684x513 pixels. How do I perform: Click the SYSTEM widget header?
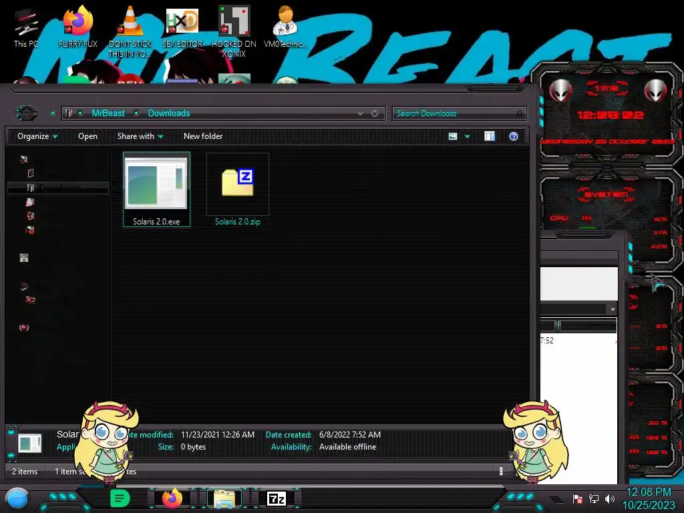[x=607, y=194]
